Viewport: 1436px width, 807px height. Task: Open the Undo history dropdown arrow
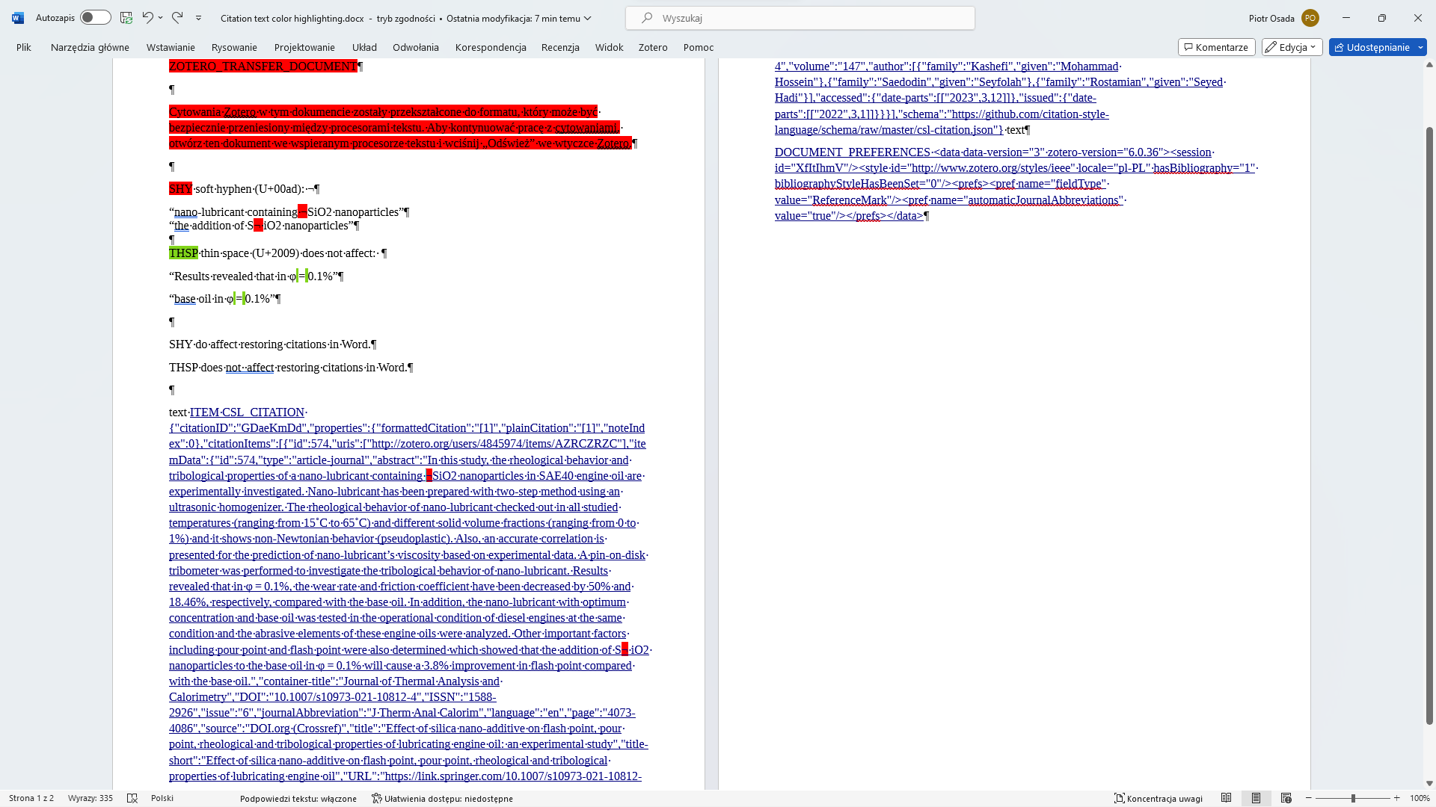click(161, 18)
